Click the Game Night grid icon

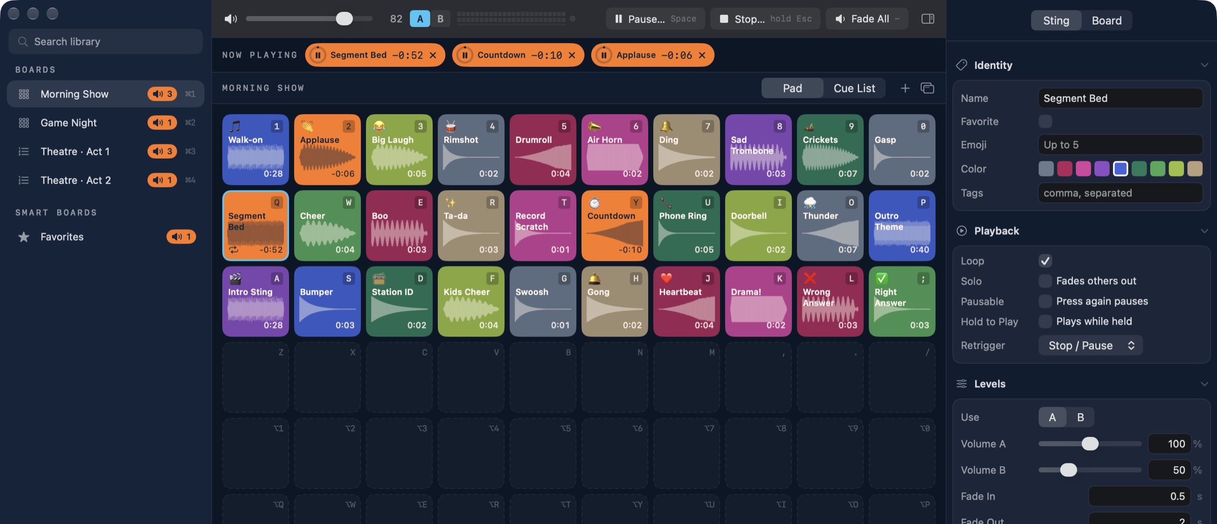pos(24,123)
